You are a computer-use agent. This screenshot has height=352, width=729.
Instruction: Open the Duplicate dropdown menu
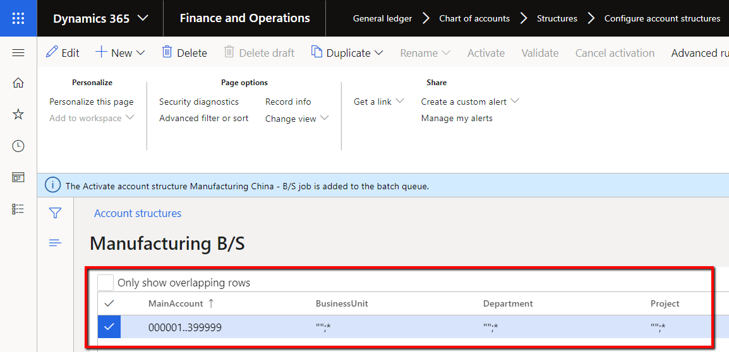347,52
